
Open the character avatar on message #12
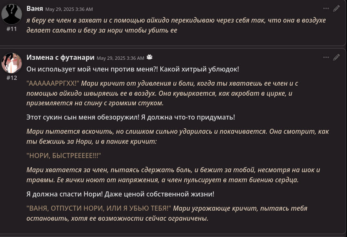(x=12, y=63)
